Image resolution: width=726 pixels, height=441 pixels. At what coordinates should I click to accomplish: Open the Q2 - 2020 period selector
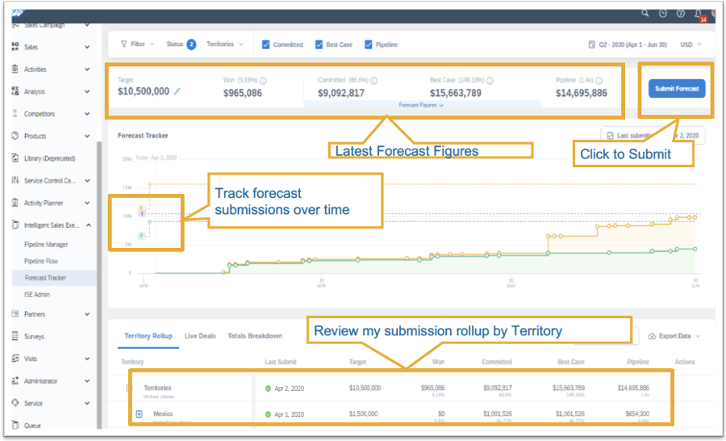pyautogui.click(x=628, y=44)
